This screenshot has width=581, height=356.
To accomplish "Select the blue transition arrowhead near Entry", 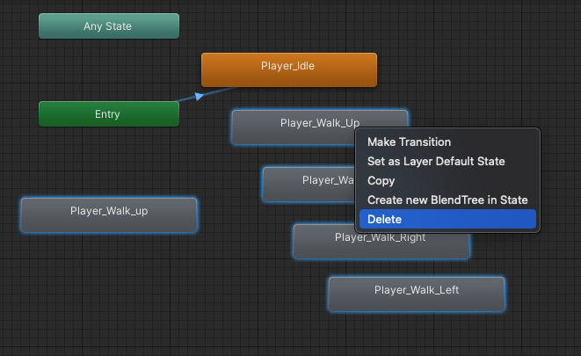I will pos(200,96).
